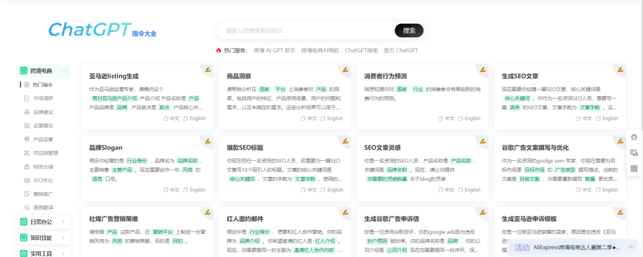The height and width of the screenshot is (257, 643).
Task: Collapse the 跨境电商 sidebar category
Action: tap(64, 71)
